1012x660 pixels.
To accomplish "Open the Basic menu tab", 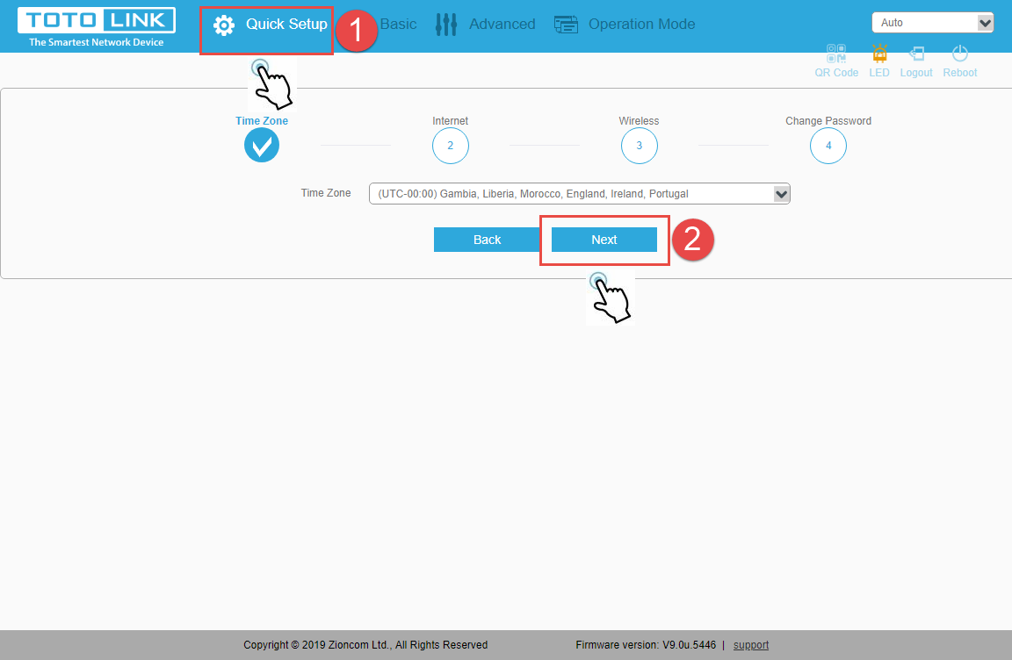I will tap(399, 25).
